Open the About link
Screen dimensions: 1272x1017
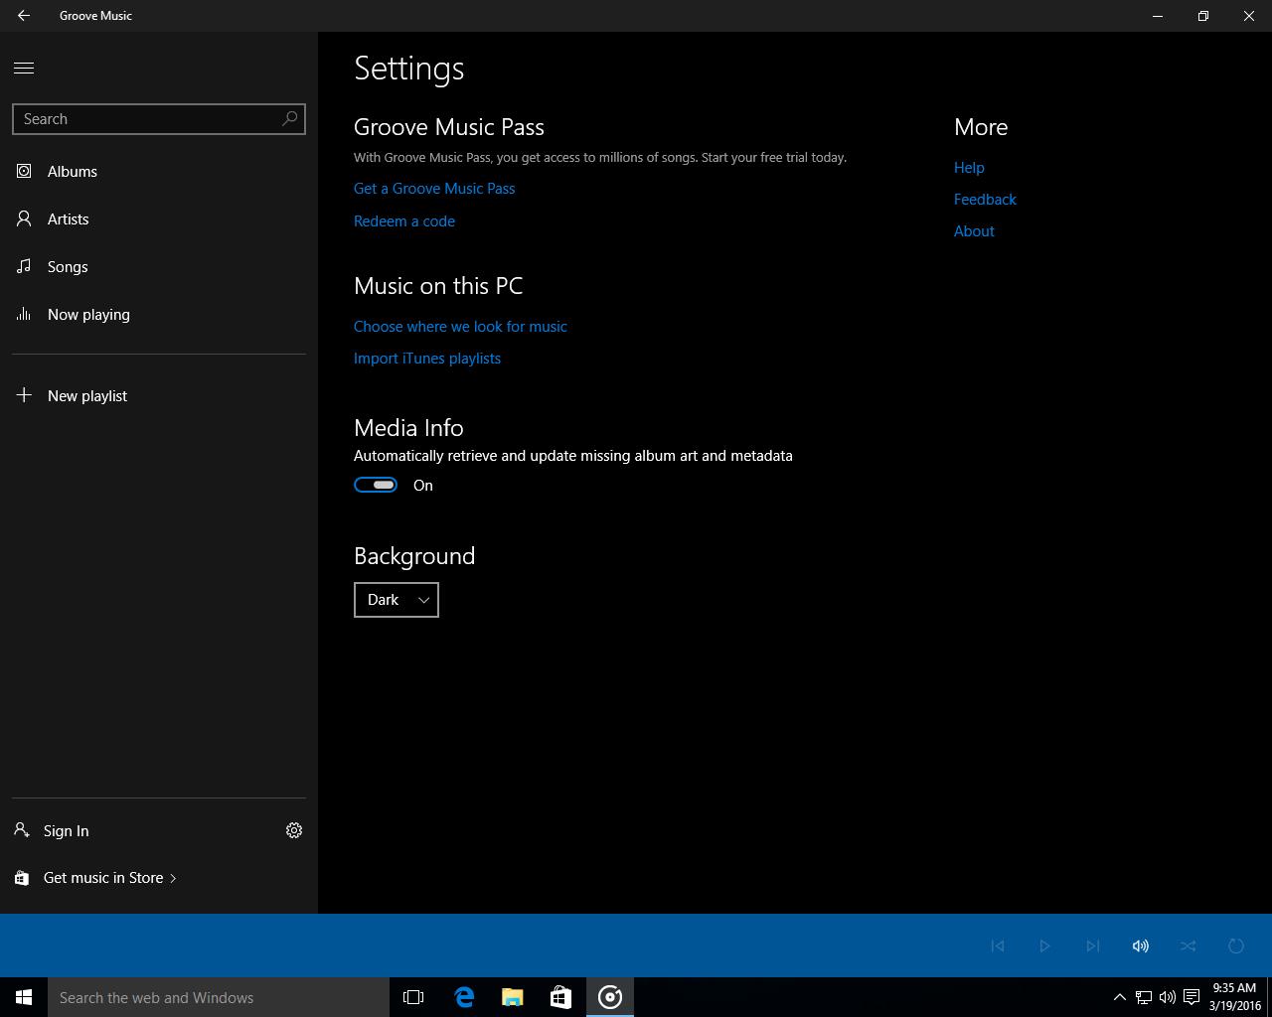[974, 231]
